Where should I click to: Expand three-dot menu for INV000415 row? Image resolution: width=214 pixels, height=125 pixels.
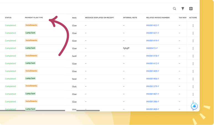[x=193, y=48]
